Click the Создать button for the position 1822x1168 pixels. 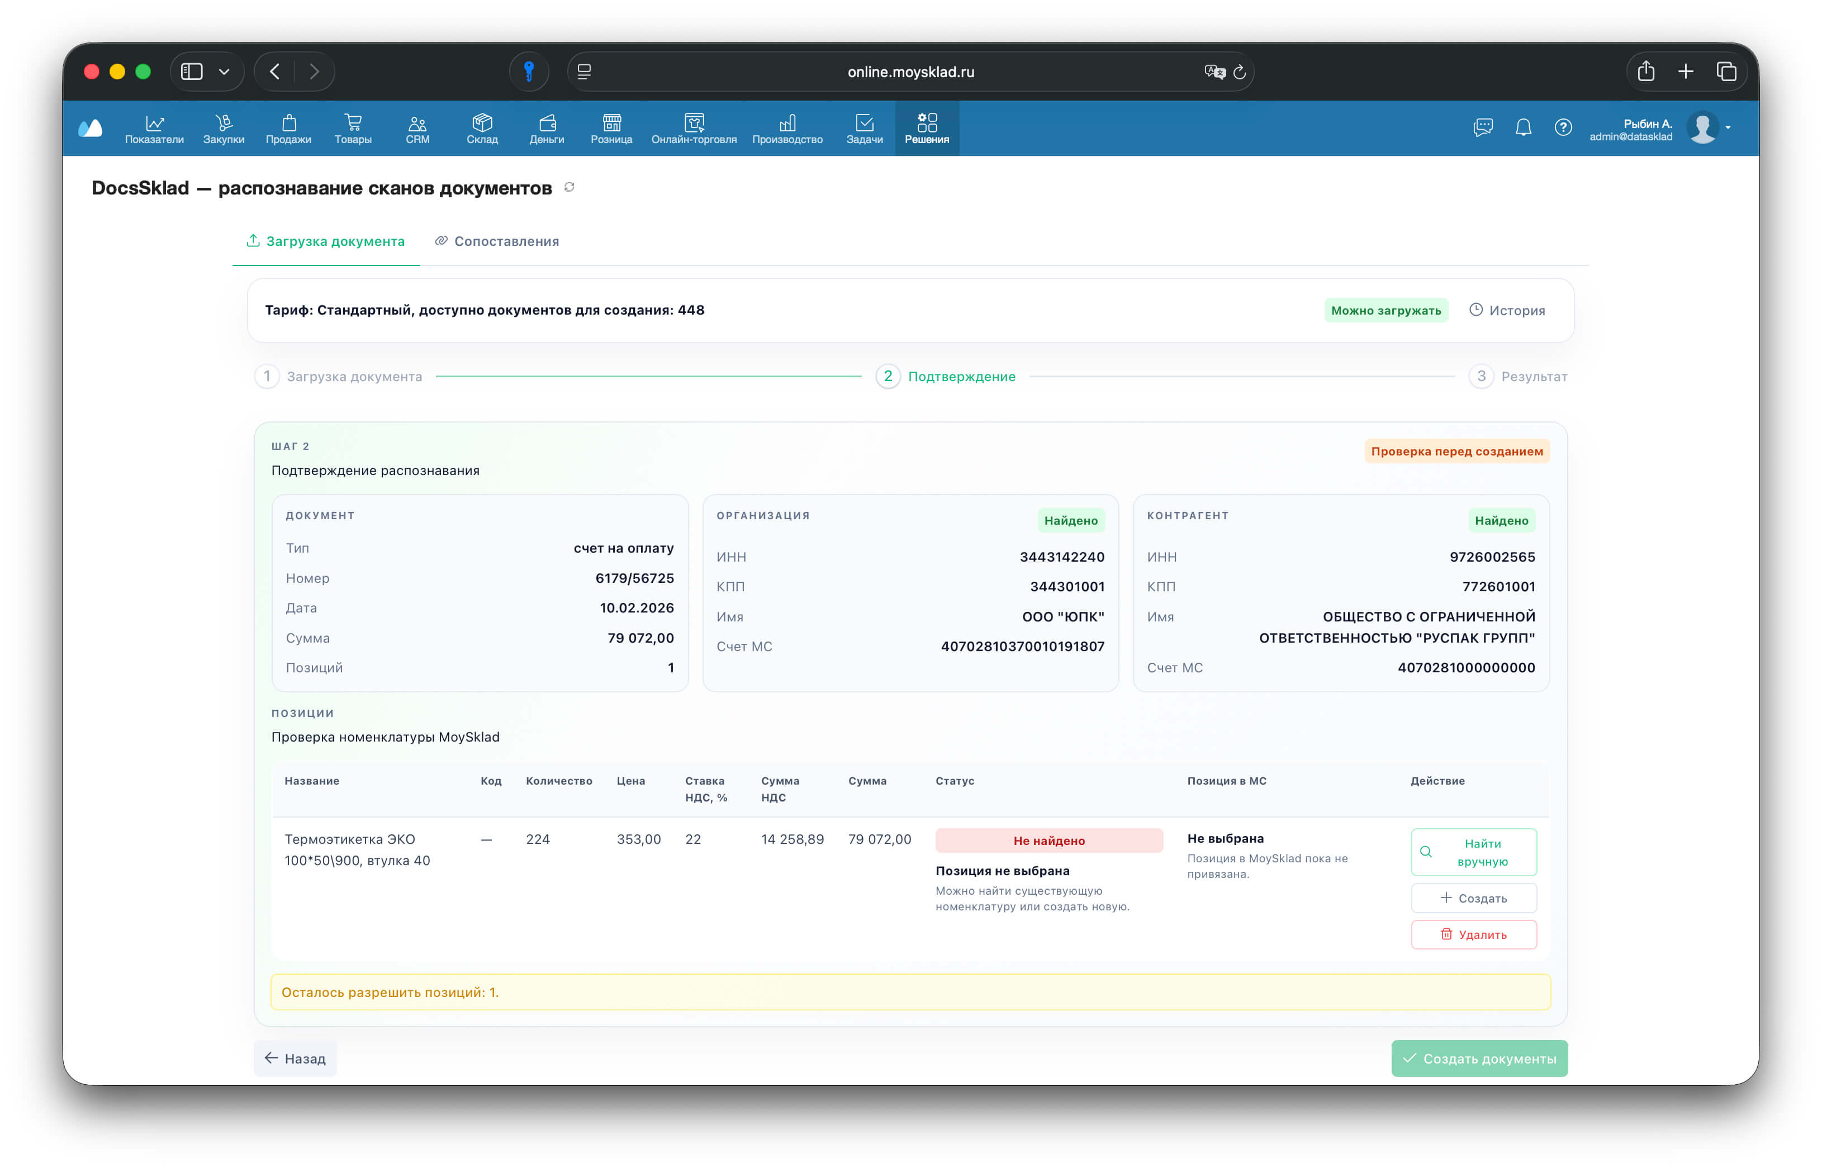click(x=1474, y=898)
